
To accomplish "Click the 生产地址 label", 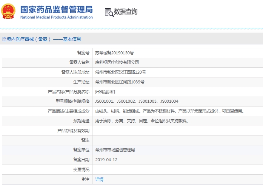I will tap(82, 82).
